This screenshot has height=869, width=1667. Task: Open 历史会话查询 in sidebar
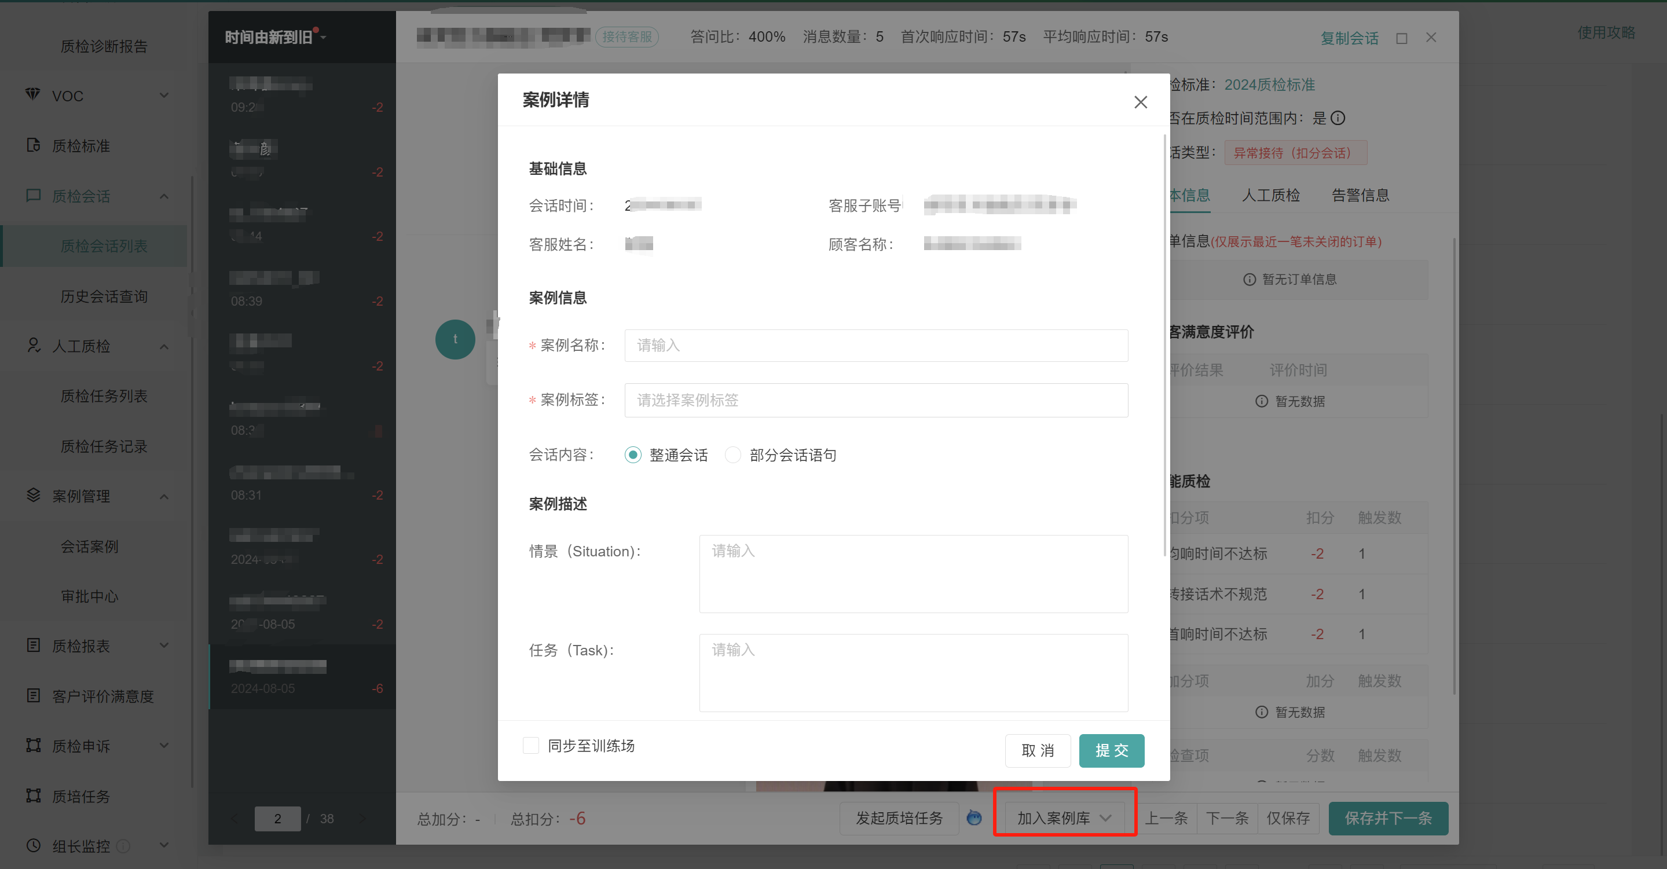tap(104, 296)
